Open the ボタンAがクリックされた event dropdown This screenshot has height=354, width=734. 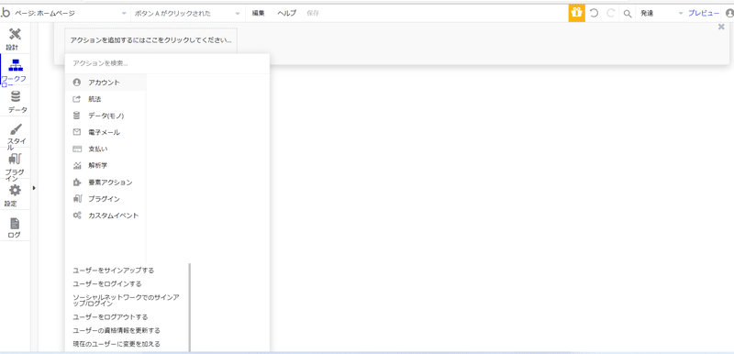[187, 13]
